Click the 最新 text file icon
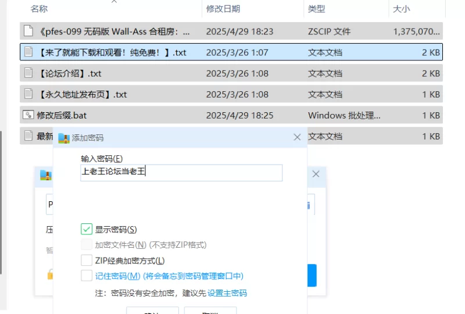 pos(28,135)
